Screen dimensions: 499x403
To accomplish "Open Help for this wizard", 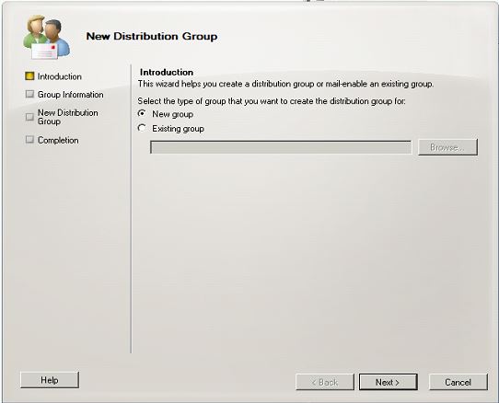I will [x=50, y=380].
